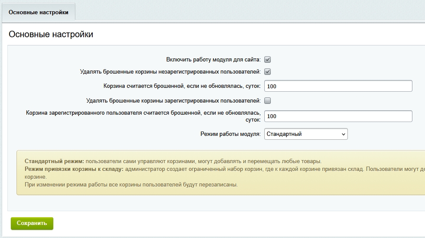Viewport: 425px width, 238px height.
Task: Click the Основные настройки page heading
Action: pyautogui.click(x=51, y=34)
